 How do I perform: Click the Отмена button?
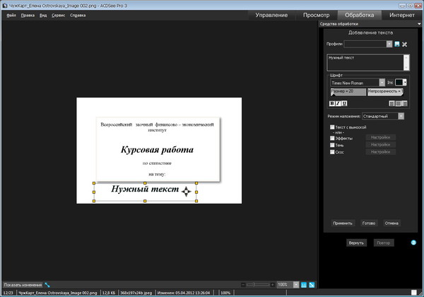tap(391, 223)
